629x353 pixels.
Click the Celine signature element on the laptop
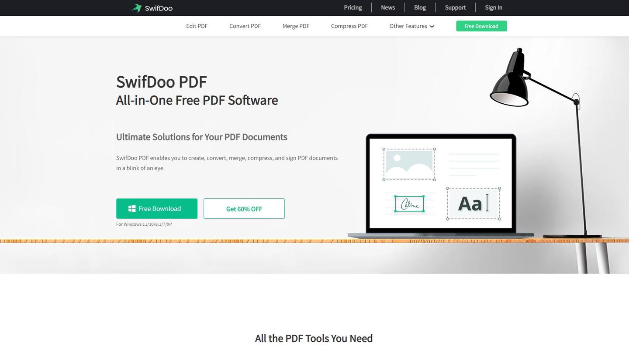[410, 203]
